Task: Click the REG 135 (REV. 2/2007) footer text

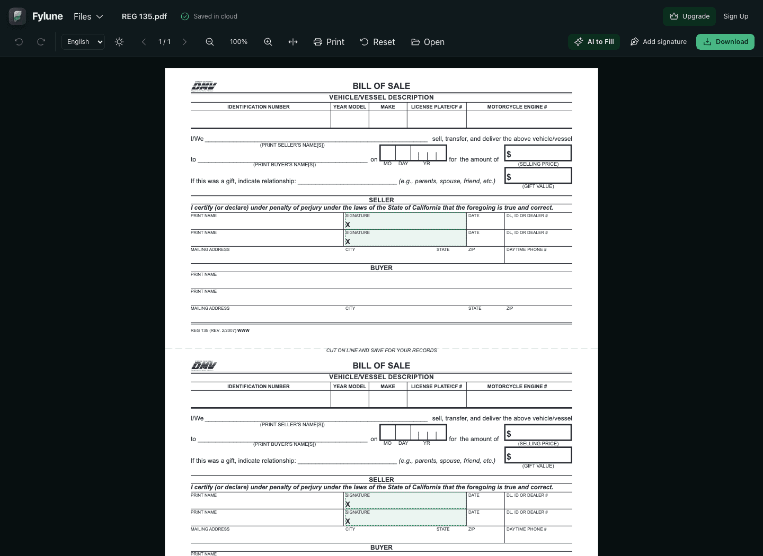Action: pyautogui.click(x=220, y=330)
